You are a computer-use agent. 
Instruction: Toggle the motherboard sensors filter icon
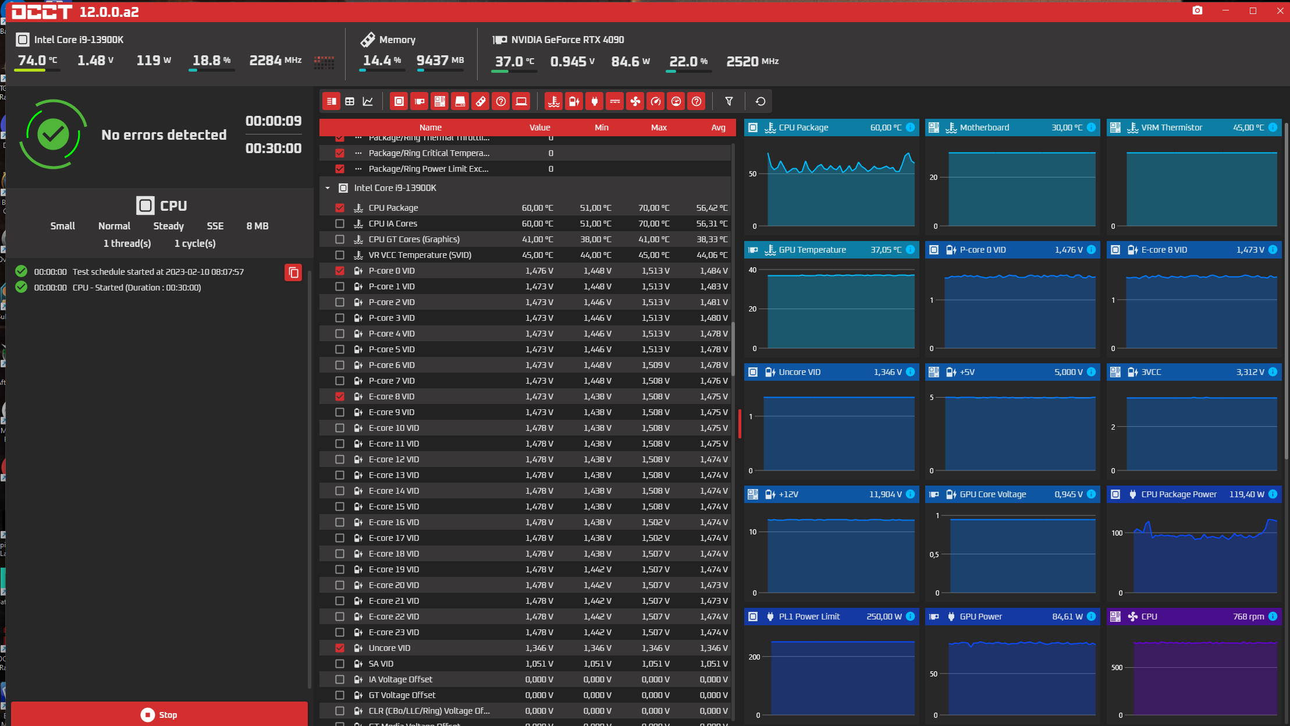(440, 101)
